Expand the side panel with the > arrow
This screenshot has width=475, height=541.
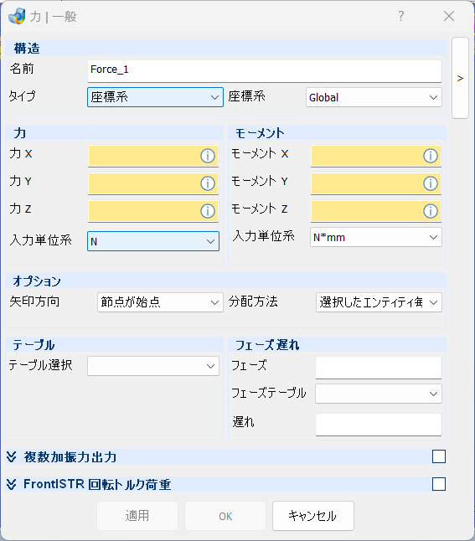click(460, 79)
